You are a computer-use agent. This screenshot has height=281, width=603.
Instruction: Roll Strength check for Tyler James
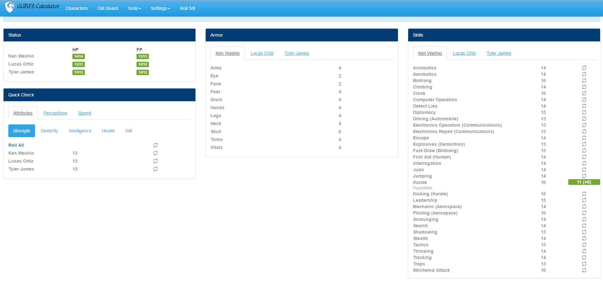(156, 169)
